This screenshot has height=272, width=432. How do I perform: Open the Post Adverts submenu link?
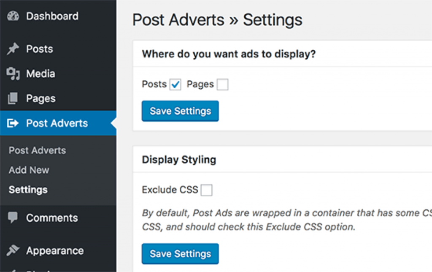[x=38, y=150]
